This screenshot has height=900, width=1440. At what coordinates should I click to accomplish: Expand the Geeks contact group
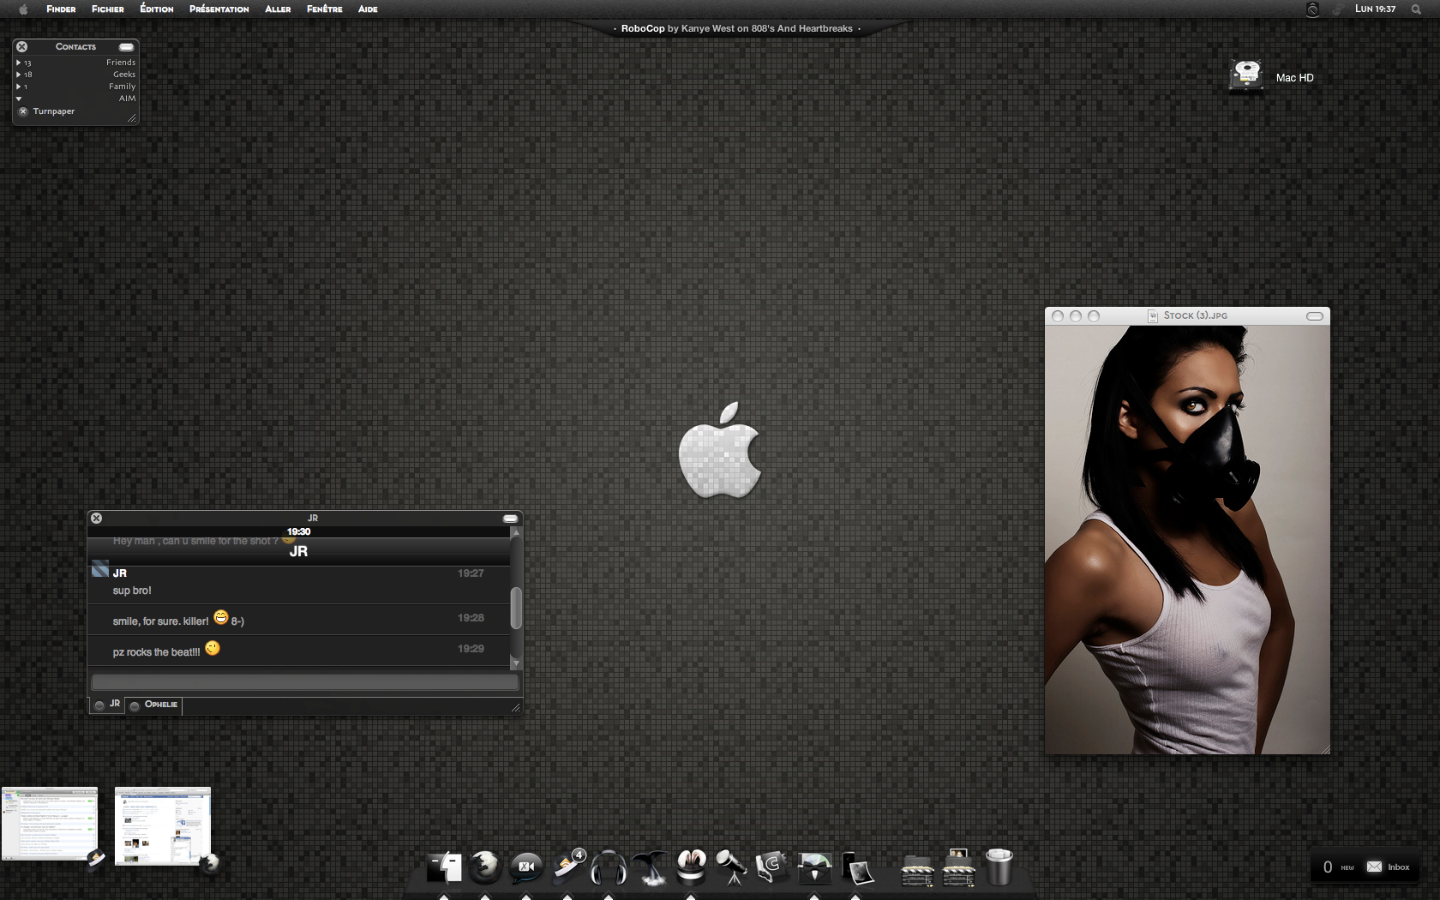(19, 75)
